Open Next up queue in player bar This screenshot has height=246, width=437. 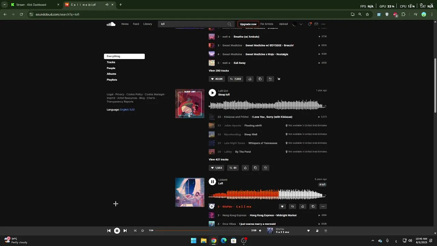[326, 231]
